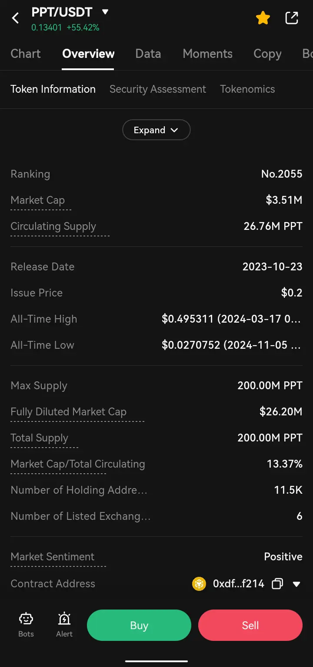Tap the red Sell button

pyautogui.click(x=250, y=625)
